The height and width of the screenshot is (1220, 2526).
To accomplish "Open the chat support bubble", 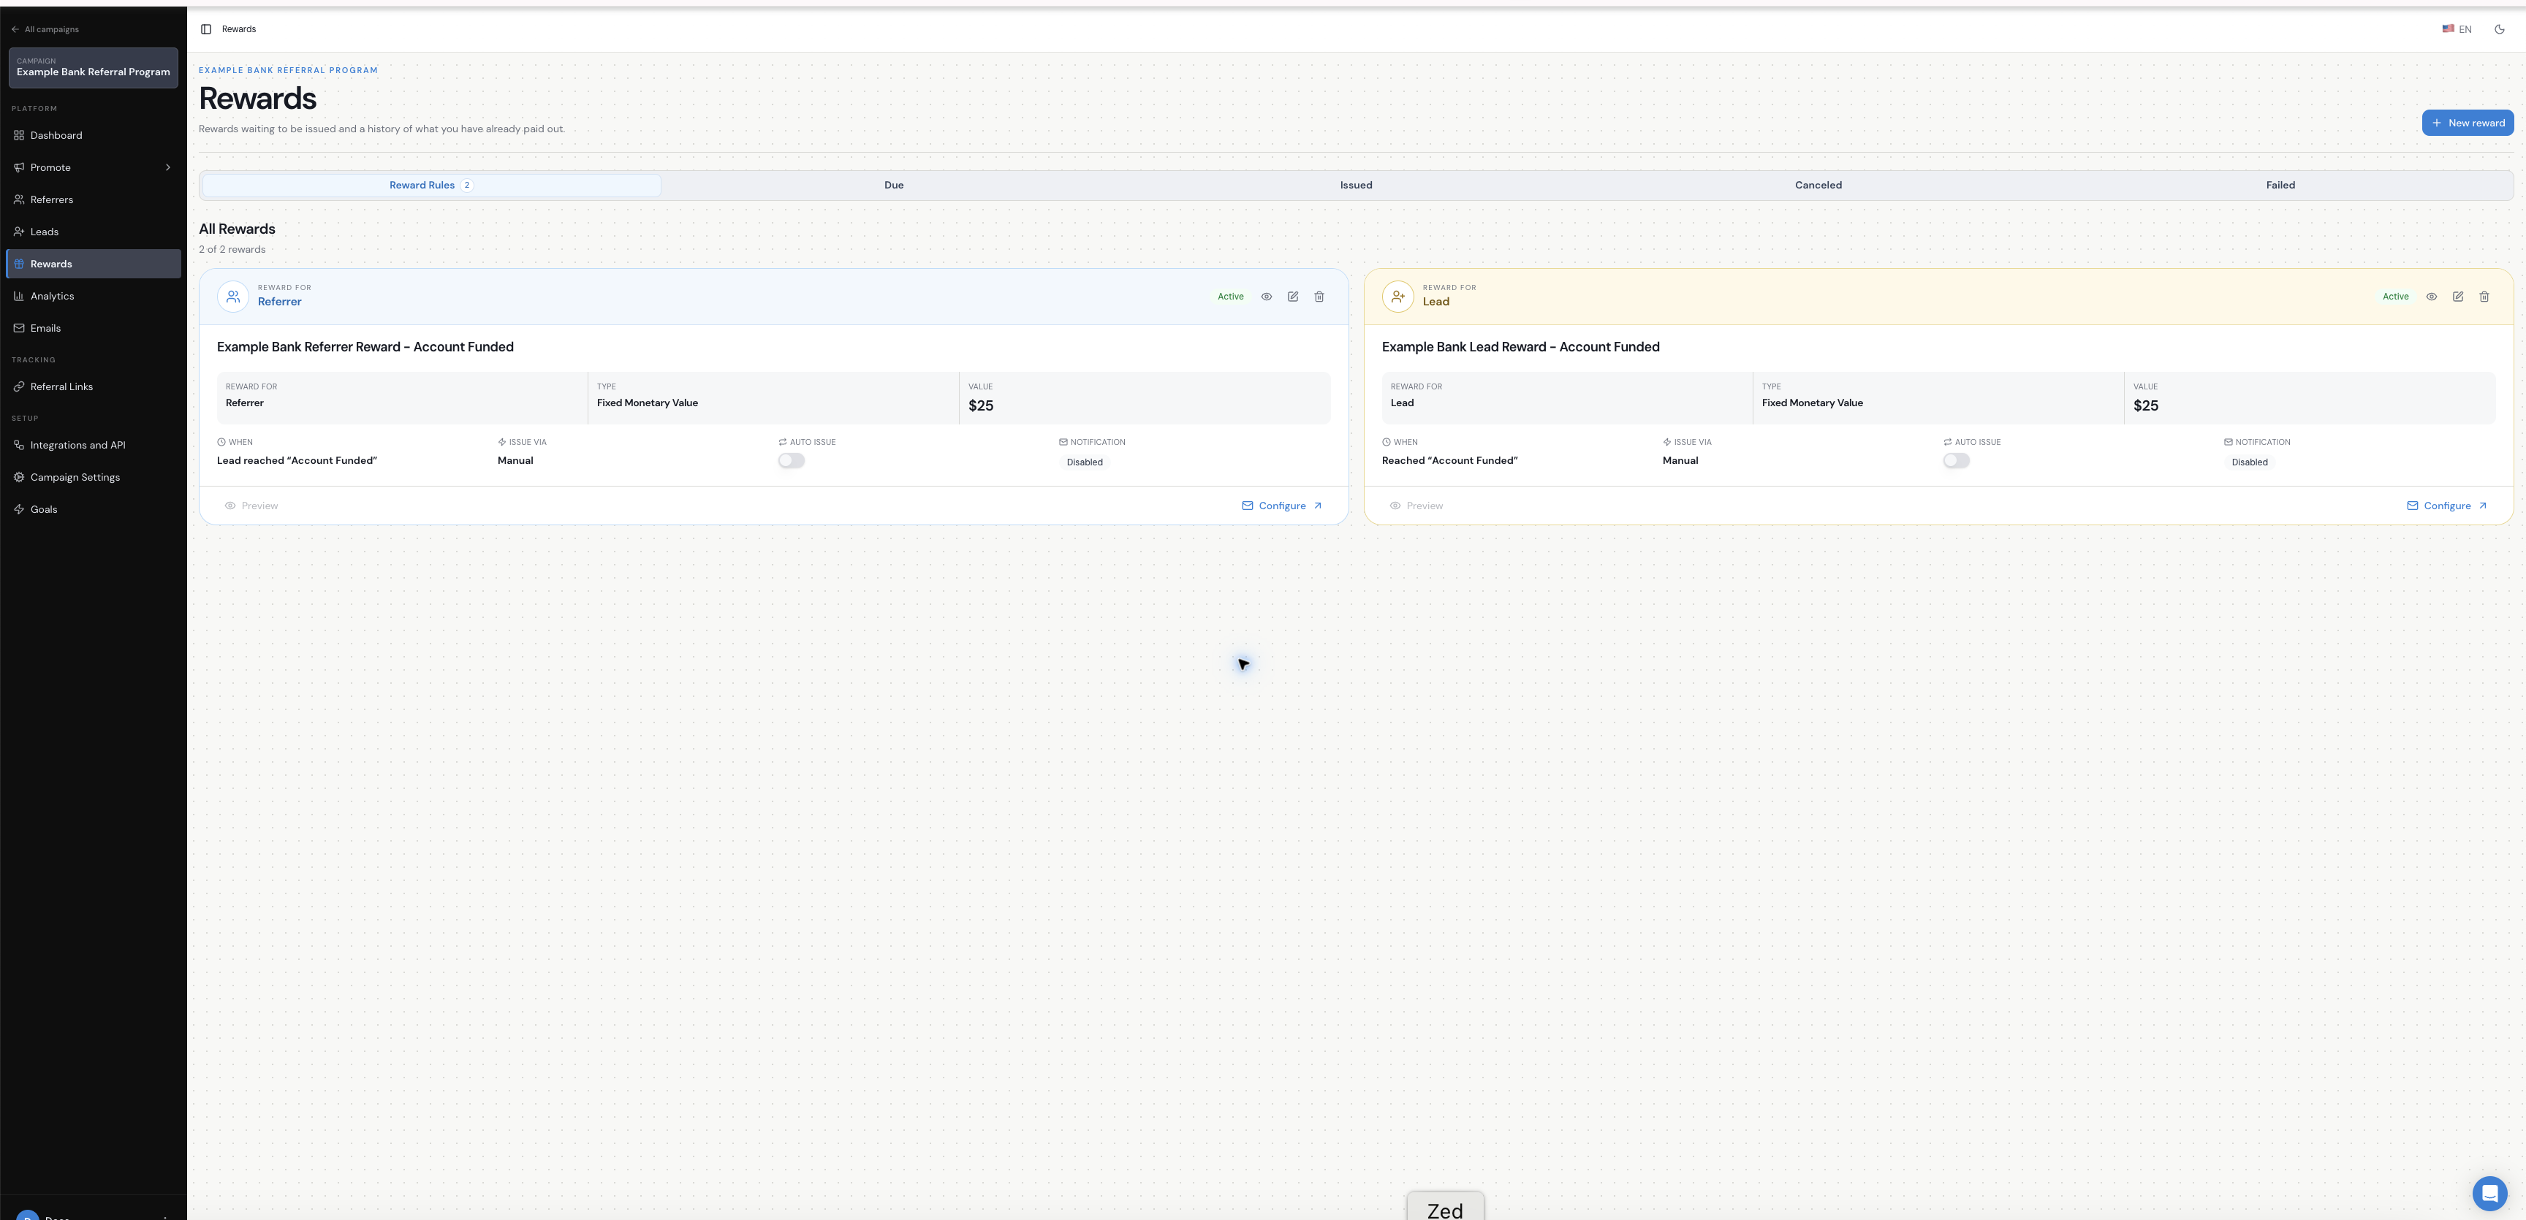I will (x=2489, y=1192).
